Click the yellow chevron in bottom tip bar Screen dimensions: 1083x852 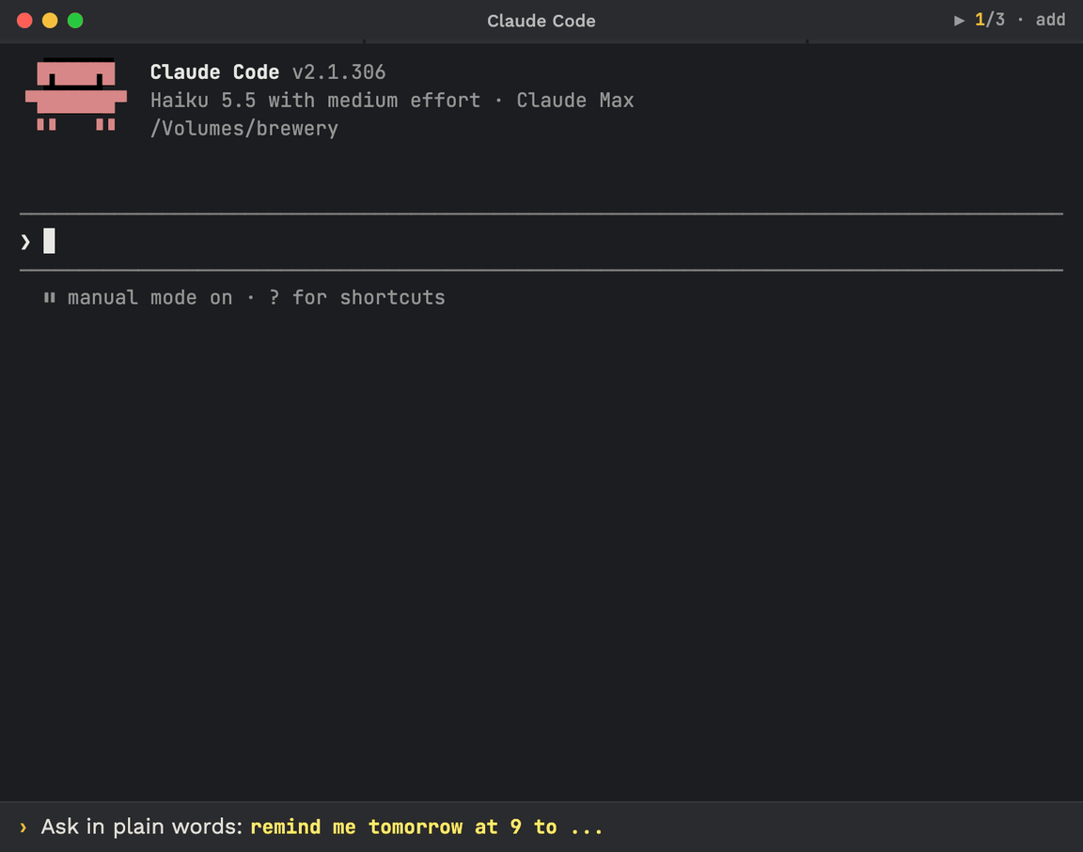pyautogui.click(x=23, y=828)
